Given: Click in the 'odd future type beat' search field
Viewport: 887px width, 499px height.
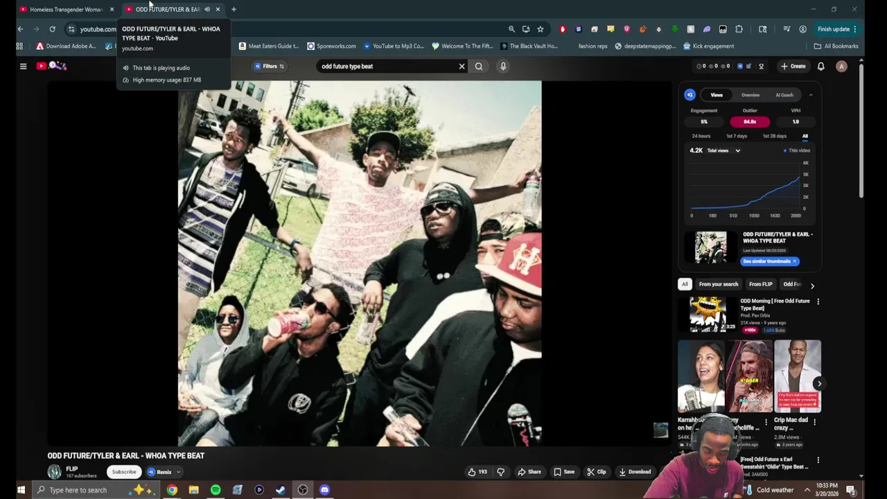Looking at the screenshot, I should click(385, 67).
